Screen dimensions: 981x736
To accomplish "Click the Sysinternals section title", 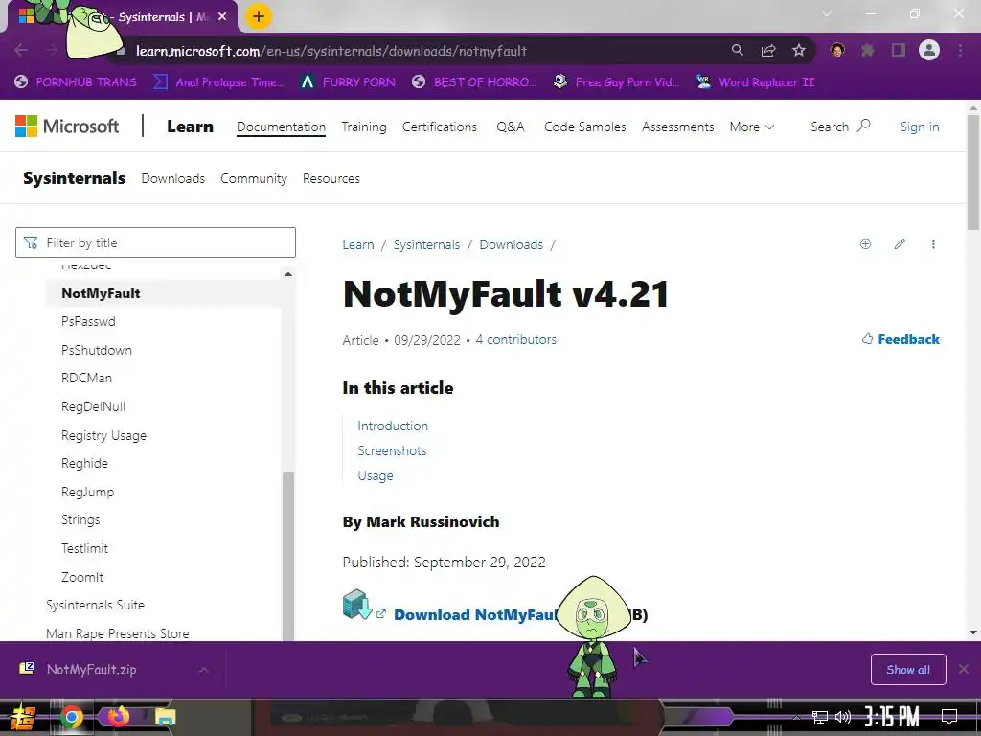I will click(x=74, y=178).
